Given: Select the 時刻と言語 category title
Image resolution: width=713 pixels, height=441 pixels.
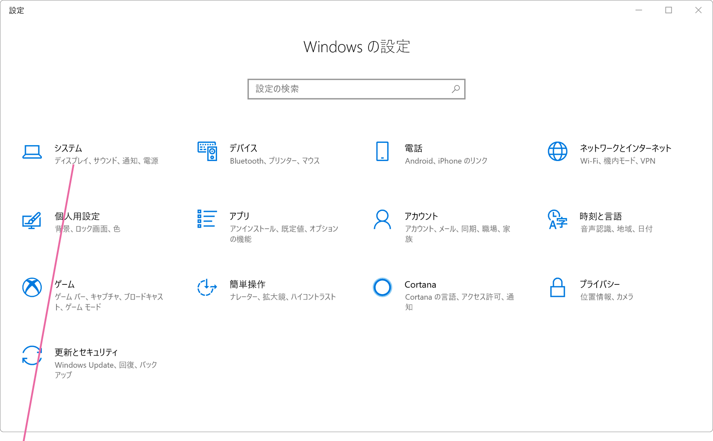Looking at the screenshot, I should 601,216.
